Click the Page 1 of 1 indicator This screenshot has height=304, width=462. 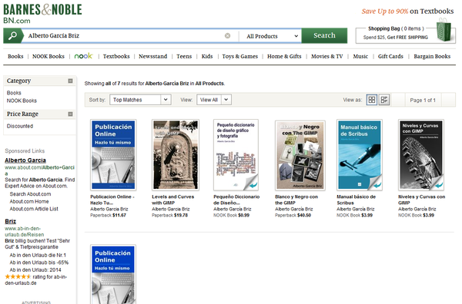[x=423, y=100]
